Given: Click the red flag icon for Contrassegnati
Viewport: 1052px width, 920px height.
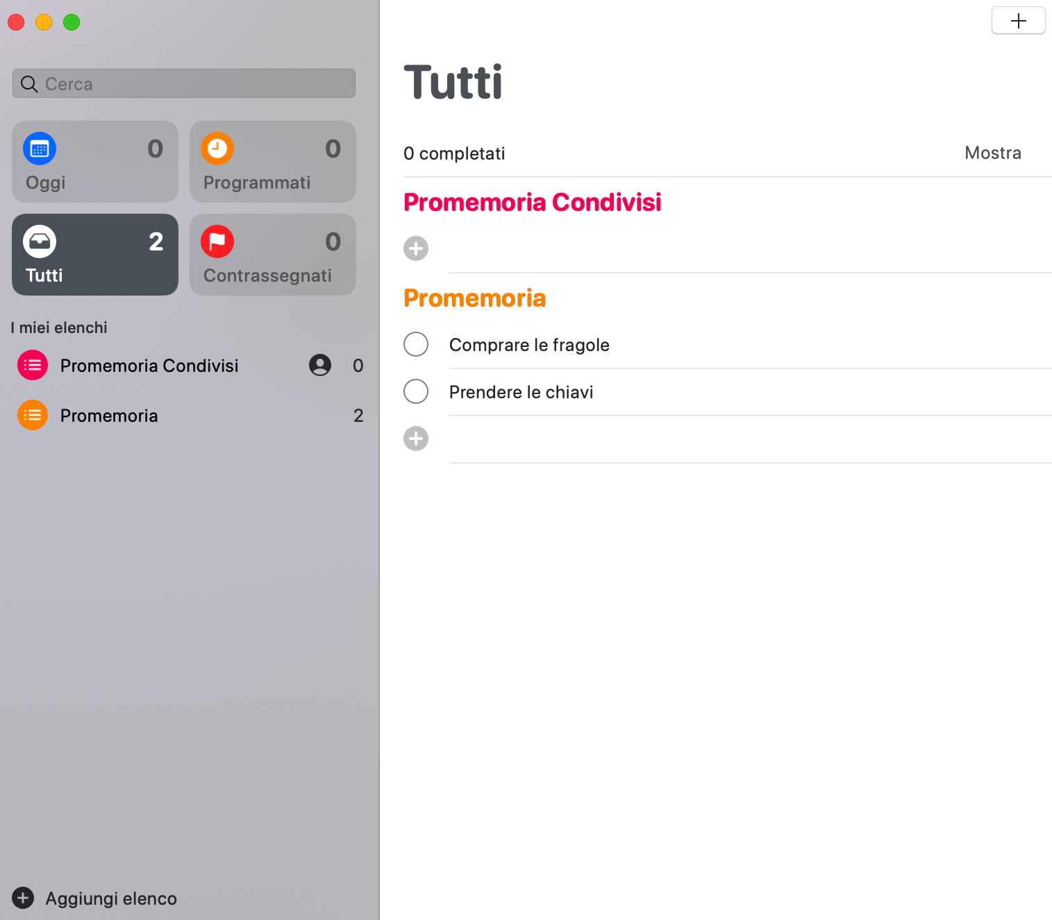Looking at the screenshot, I should coord(217,241).
